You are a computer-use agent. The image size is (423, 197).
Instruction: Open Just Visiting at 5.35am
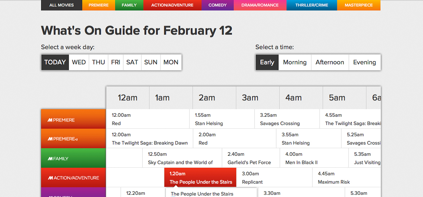[365, 158]
